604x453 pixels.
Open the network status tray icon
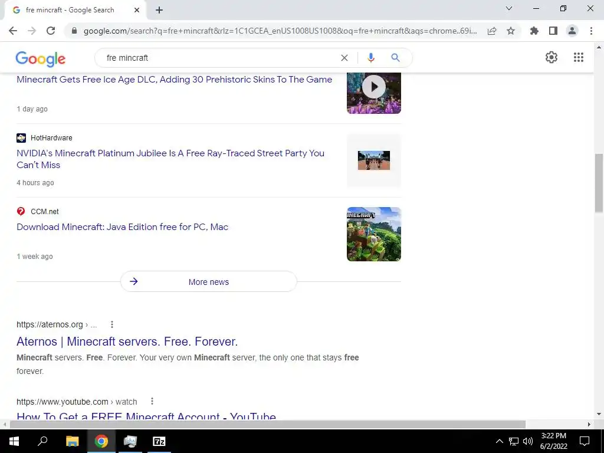pos(514,441)
